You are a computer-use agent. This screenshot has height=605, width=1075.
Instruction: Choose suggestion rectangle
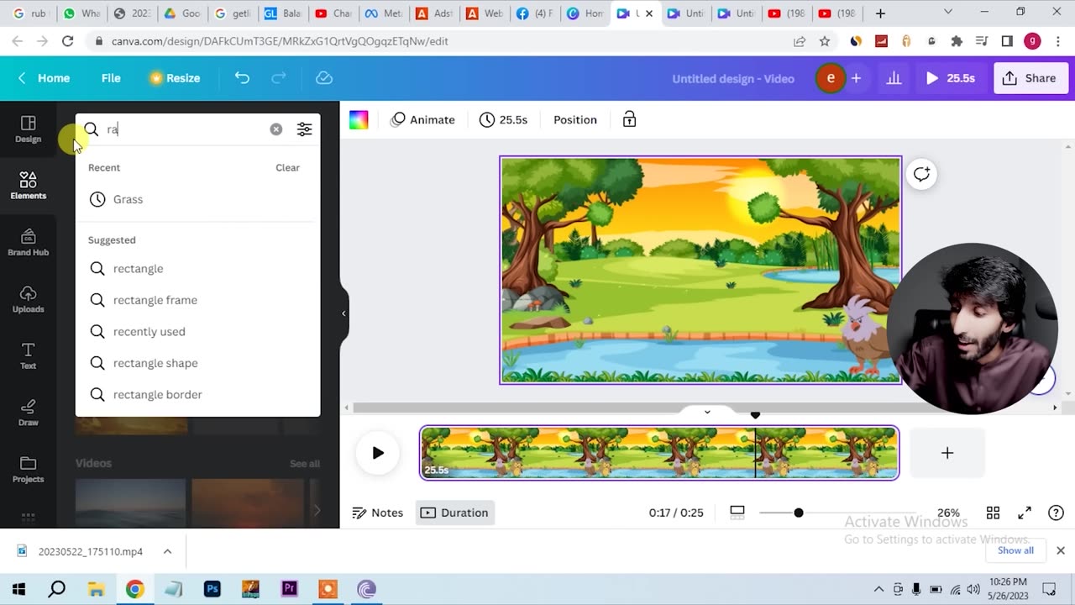click(x=198, y=269)
